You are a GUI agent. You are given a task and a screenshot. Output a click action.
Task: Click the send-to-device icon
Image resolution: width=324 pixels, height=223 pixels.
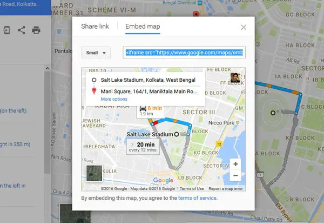[x=6, y=30]
